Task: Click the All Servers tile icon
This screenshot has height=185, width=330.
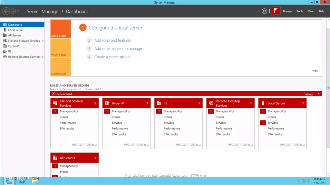Action: [55, 157]
